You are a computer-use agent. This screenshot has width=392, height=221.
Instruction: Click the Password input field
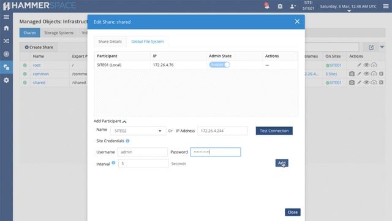click(x=216, y=152)
